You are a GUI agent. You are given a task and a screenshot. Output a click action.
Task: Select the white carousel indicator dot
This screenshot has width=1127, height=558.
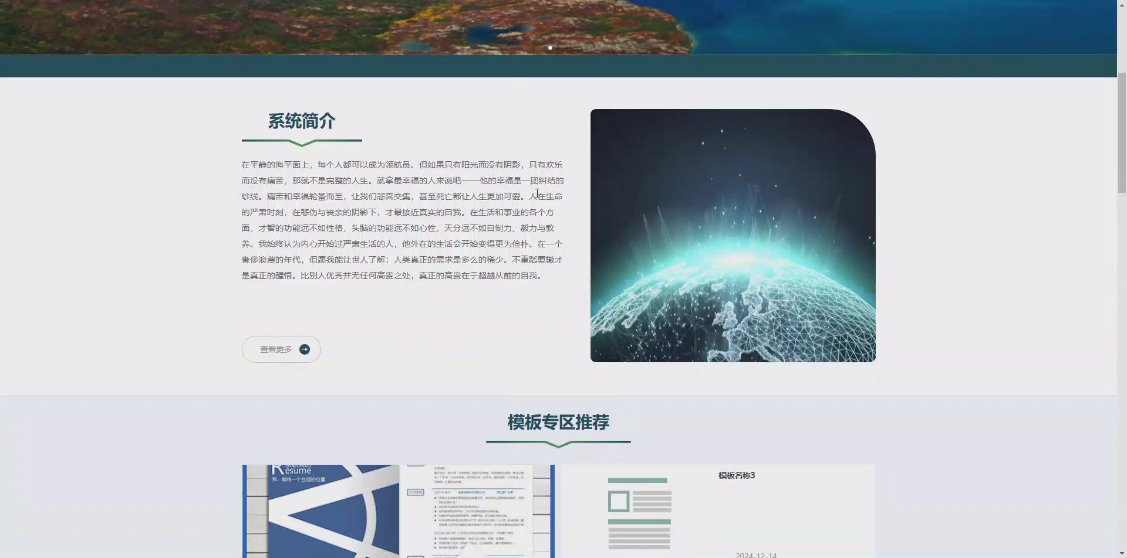pyautogui.click(x=550, y=47)
